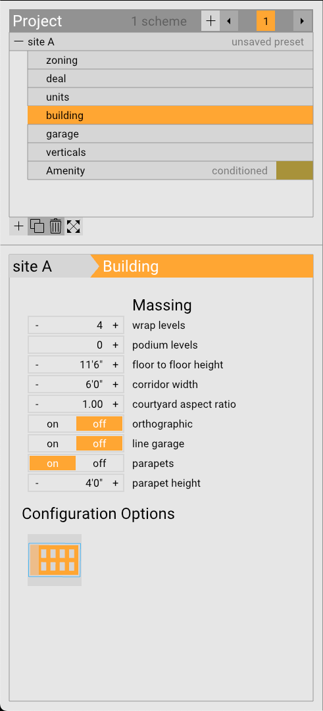Screen dimensions: 323x711
Task: Click the corridor width value field
Action: pos(76,385)
